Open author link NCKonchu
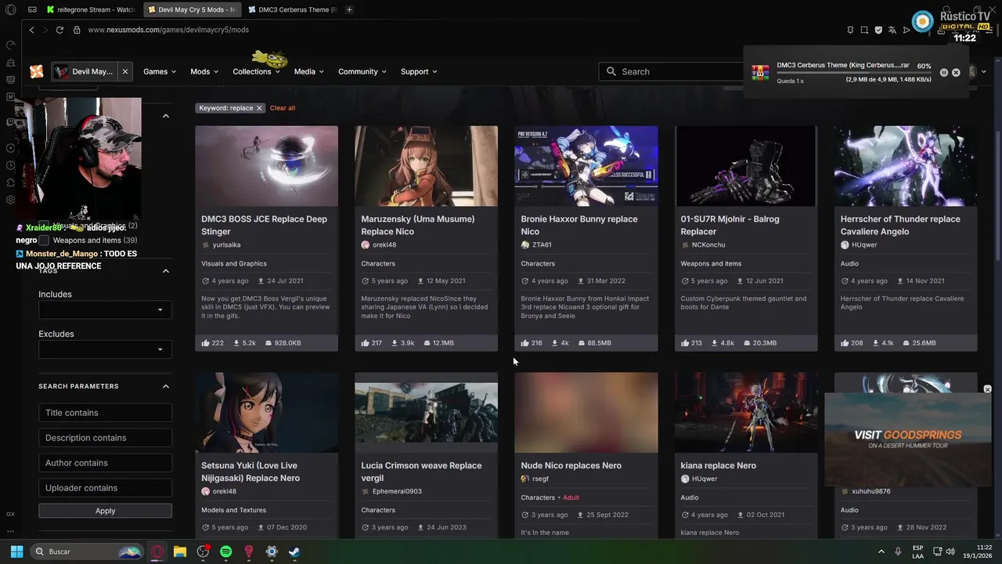The height and width of the screenshot is (564, 1002). [x=708, y=245]
